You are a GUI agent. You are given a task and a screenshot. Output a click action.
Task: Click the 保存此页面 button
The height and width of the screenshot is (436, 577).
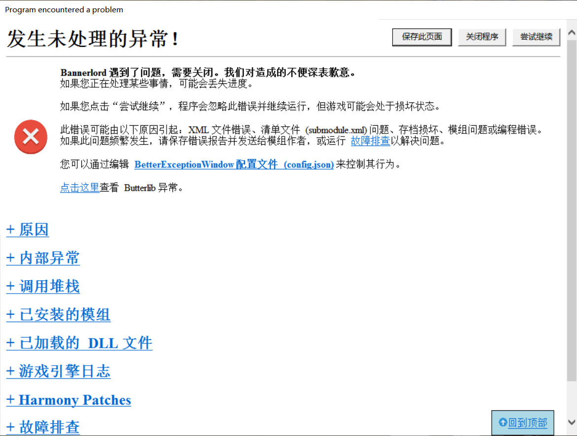(422, 37)
